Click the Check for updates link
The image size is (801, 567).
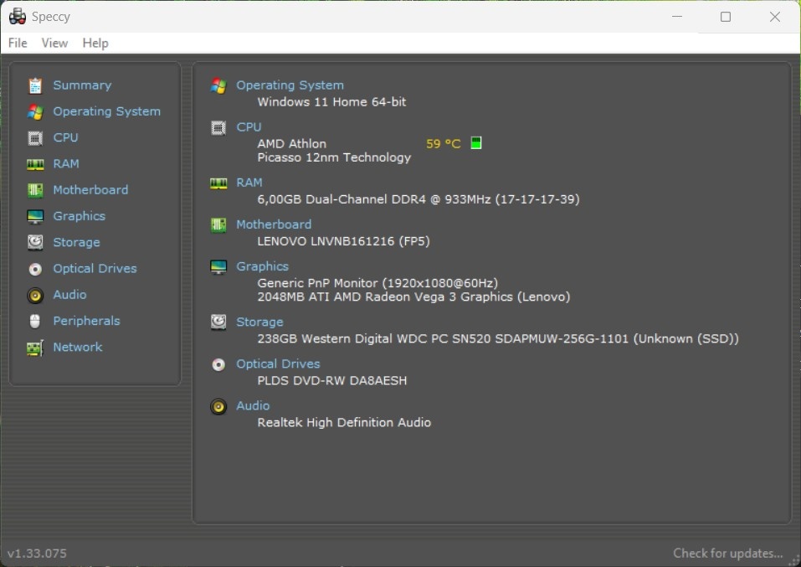click(728, 553)
